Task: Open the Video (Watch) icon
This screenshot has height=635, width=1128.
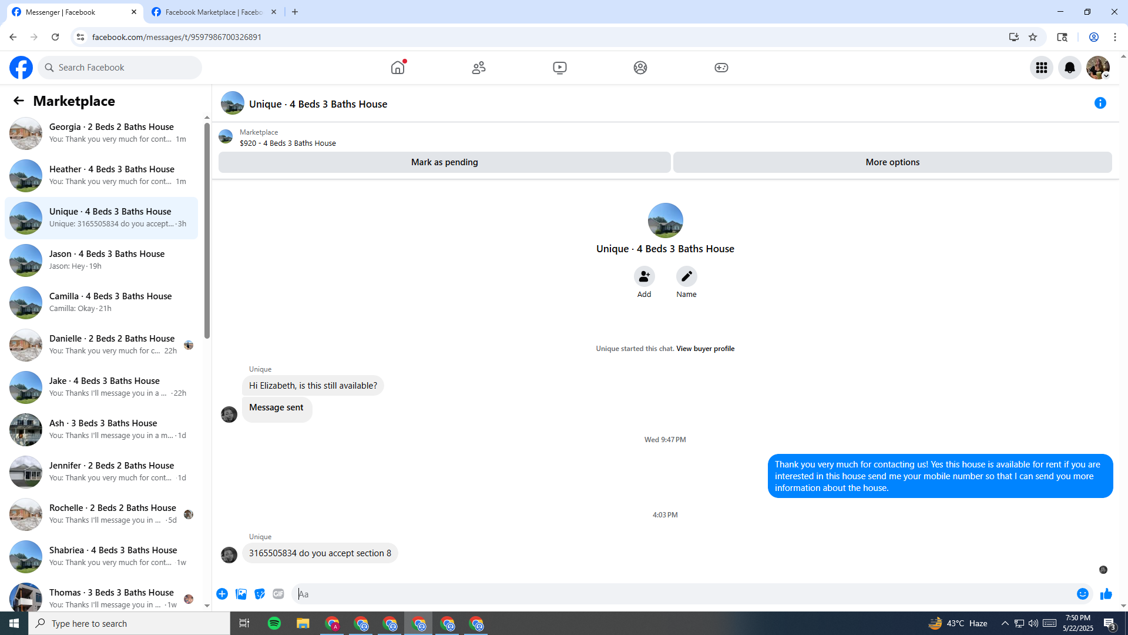Action: click(x=560, y=68)
